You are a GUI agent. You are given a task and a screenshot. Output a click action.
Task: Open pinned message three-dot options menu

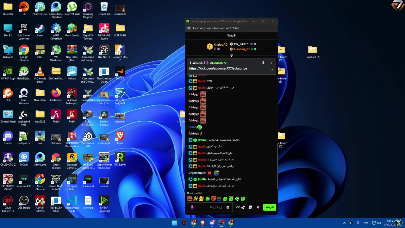271,63
